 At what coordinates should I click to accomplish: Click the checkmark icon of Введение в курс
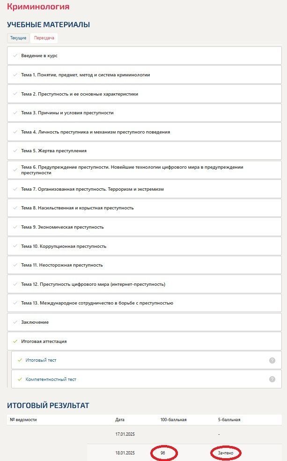pos(15,56)
